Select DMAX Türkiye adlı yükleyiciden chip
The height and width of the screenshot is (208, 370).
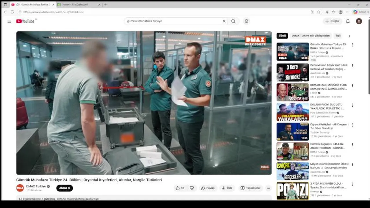coord(311,36)
